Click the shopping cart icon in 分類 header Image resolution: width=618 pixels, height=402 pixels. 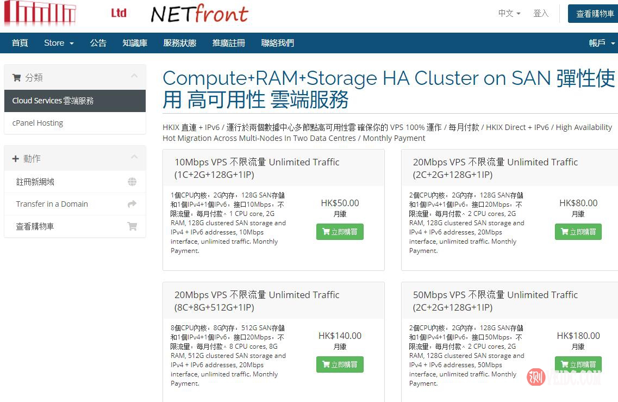point(16,77)
